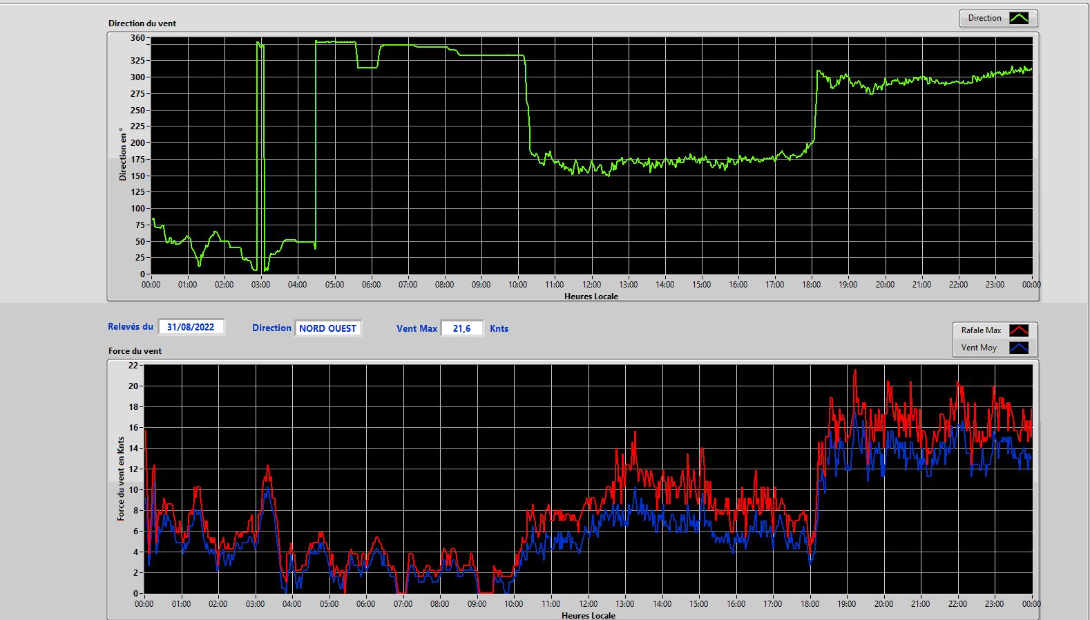Click the 19:00 tick on force chart x-axis
This screenshot has width=1090, height=620.
(x=847, y=604)
